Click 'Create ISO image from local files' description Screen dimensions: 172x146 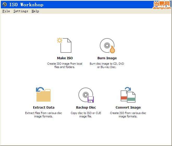tap(65, 65)
